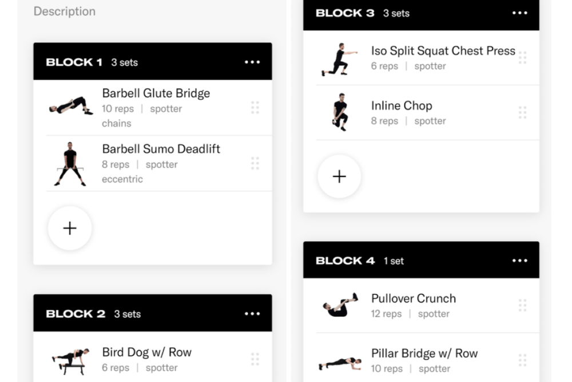Open the Block 1 options menu
The height and width of the screenshot is (382, 572).
[x=252, y=62]
